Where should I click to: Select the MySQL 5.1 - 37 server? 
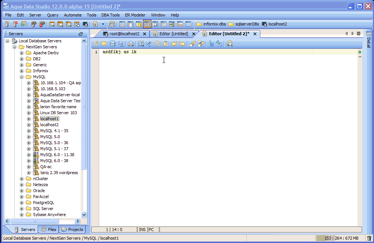pyautogui.click(x=54, y=149)
